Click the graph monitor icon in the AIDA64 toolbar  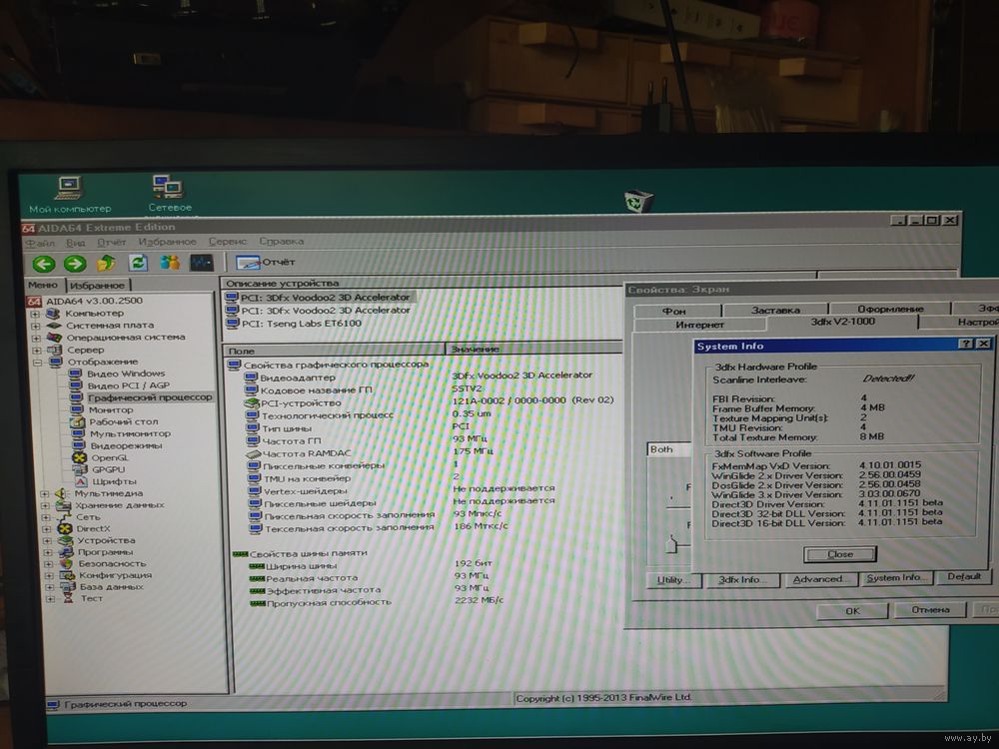tap(202, 263)
